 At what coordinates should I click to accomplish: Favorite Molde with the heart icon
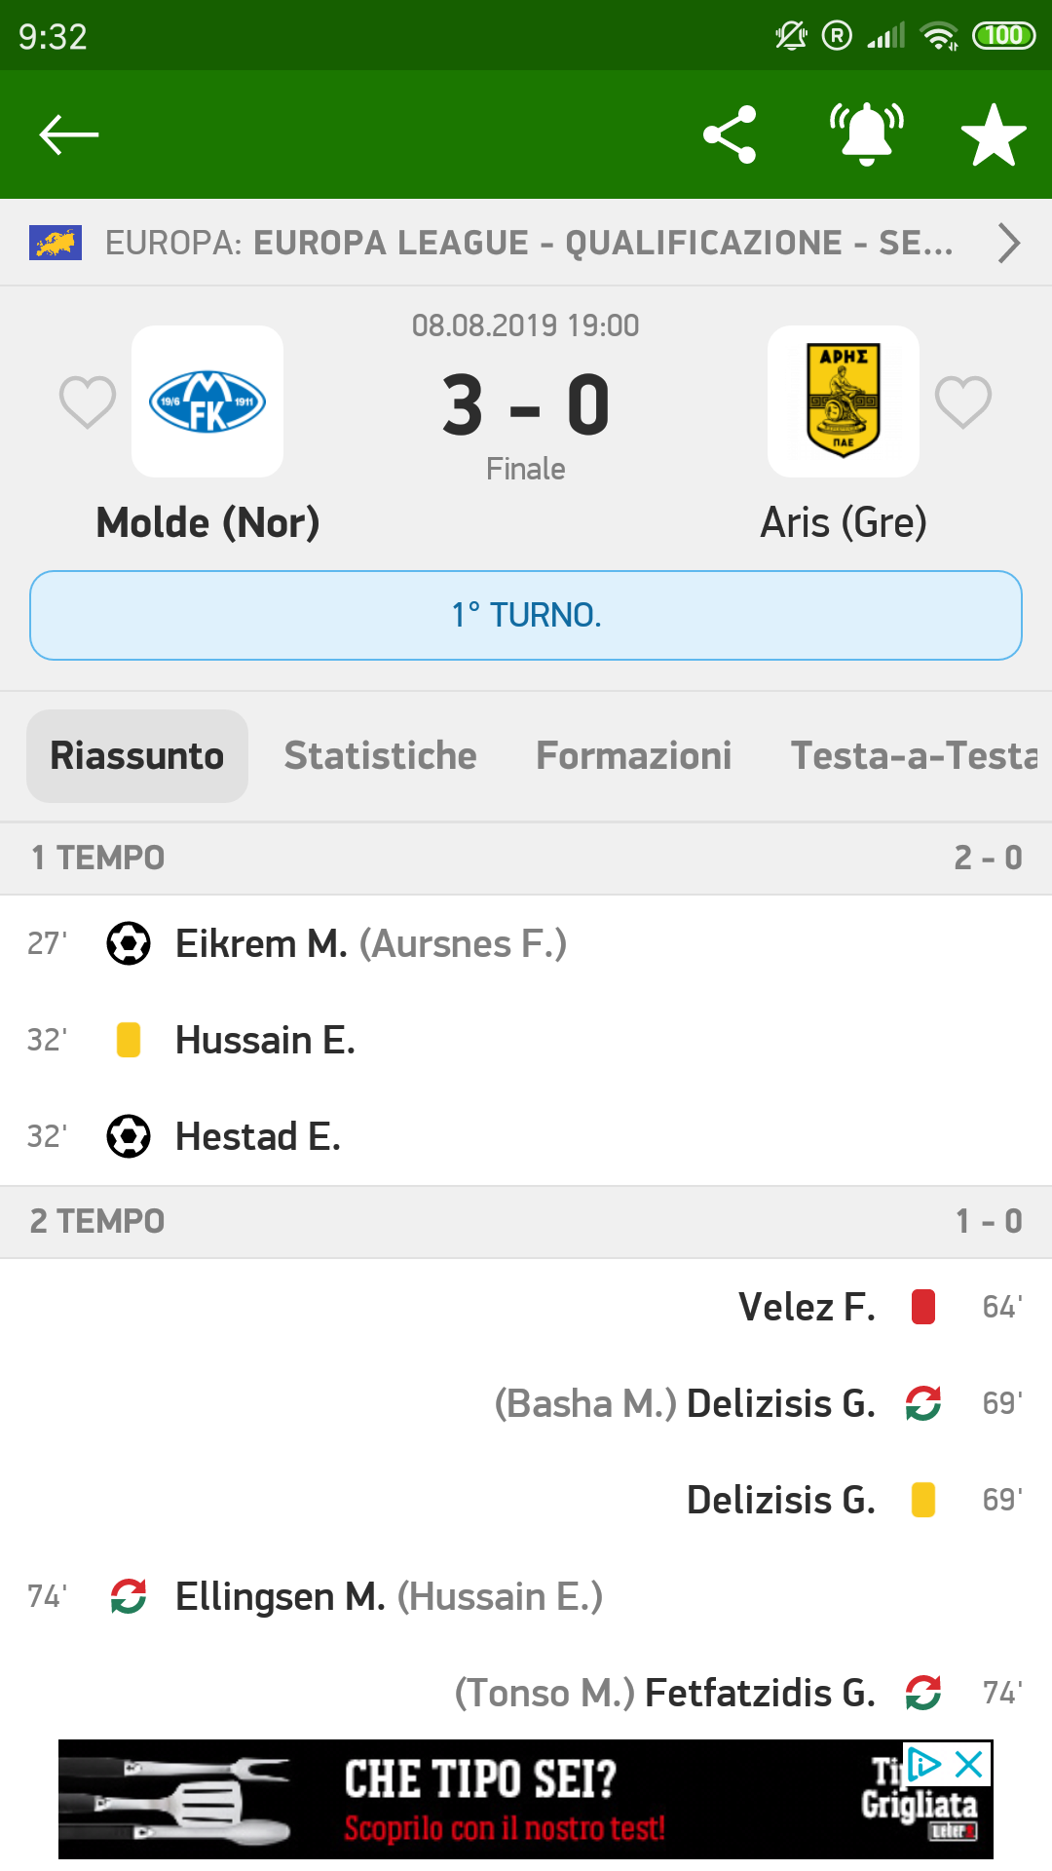point(88,401)
